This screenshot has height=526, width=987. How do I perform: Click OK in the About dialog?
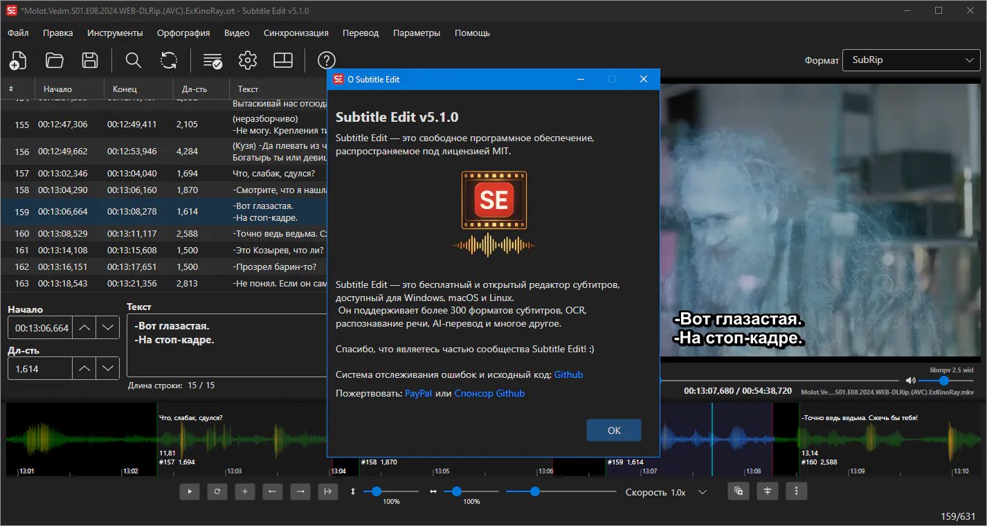[x=614, y=430]
